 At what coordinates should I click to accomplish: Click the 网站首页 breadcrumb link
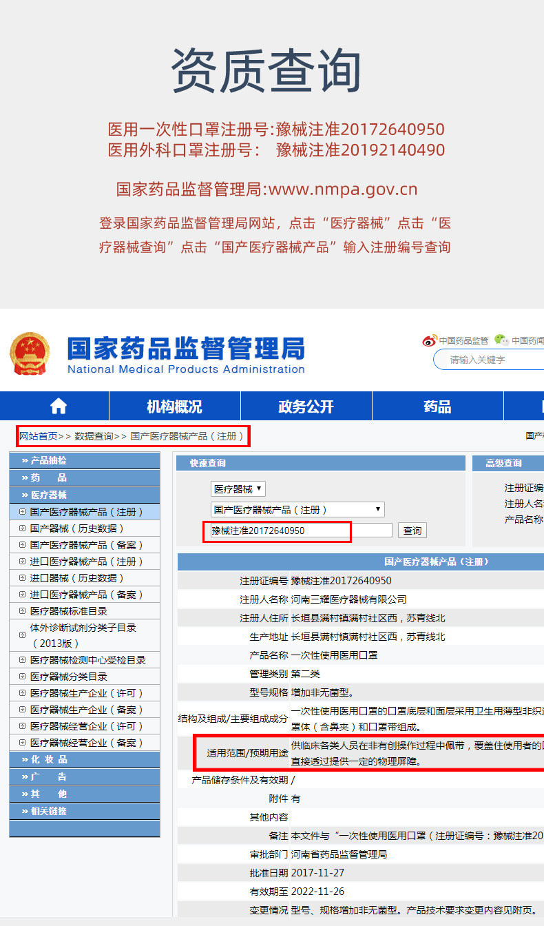point(39,436)
